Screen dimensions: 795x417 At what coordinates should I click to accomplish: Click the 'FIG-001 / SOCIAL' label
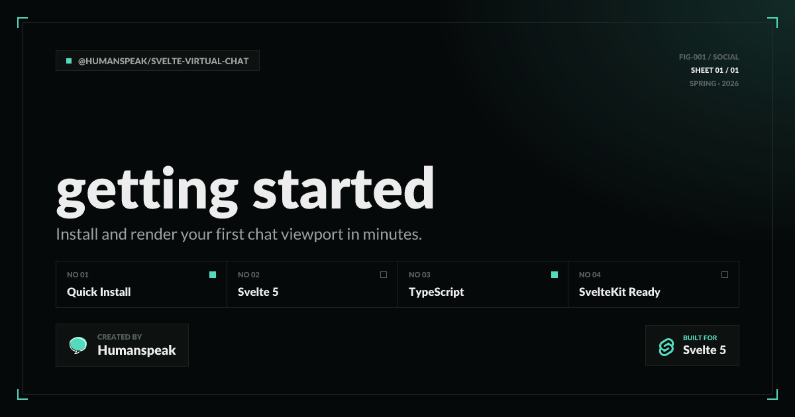pos(709,57)
